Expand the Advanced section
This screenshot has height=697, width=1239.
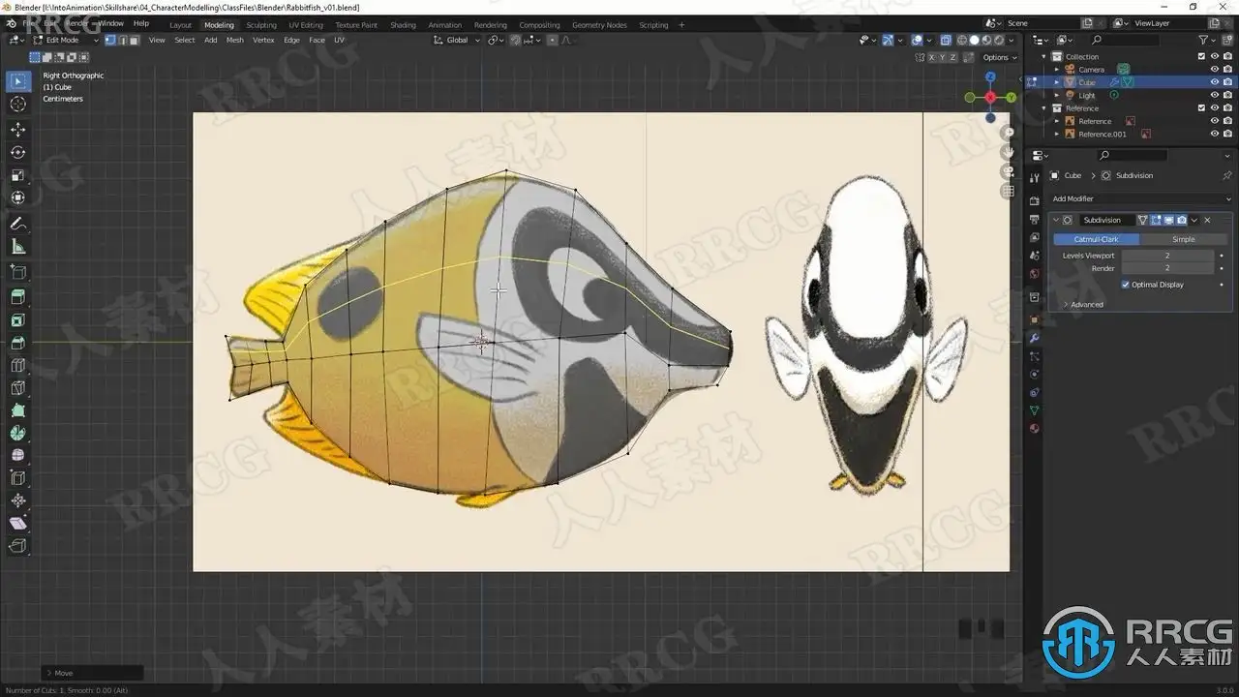coord(1086,304)
